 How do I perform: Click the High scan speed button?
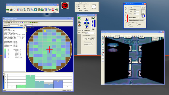[93, 39]
